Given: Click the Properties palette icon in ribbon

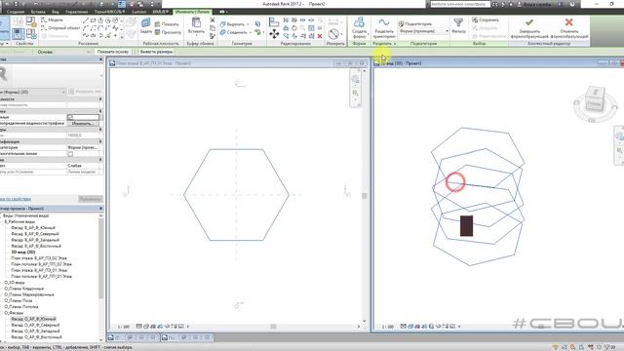Looking at the screenshot, I should coord(18,33).
